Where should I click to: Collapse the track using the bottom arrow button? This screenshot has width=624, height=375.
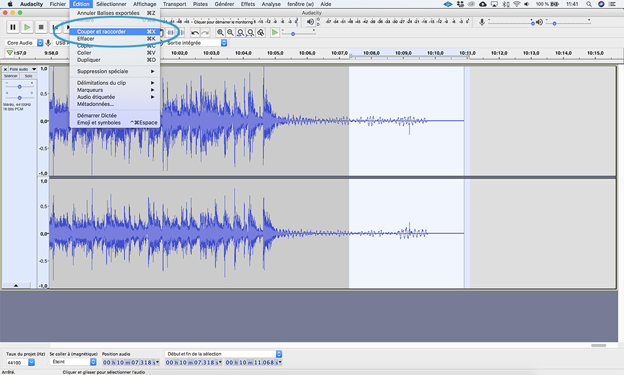click(x=16, y=285)
